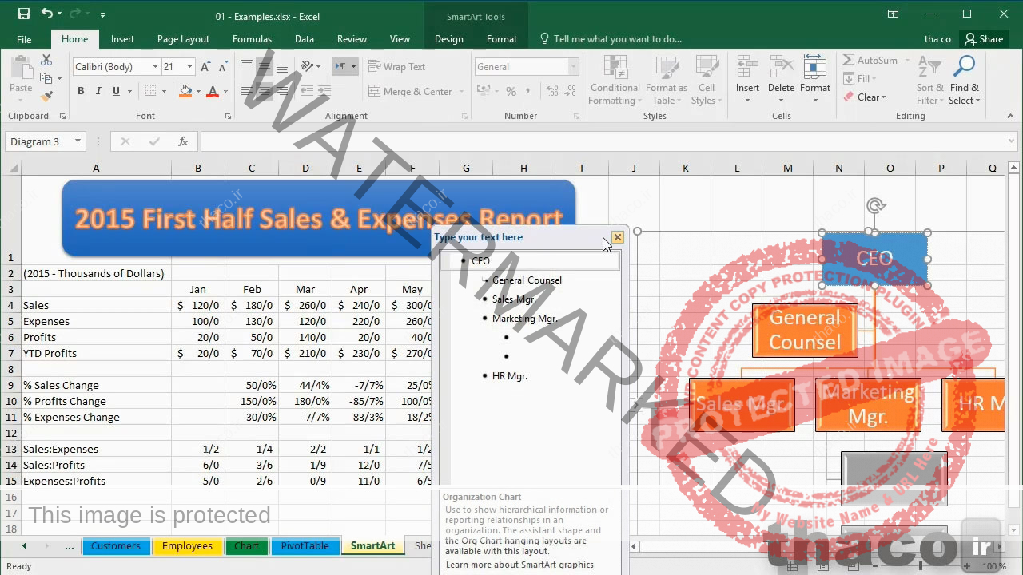This screenshot has width=1023, height=575.
Task: Toggle Middle Align vertical alignment
Action: (265, 67)
